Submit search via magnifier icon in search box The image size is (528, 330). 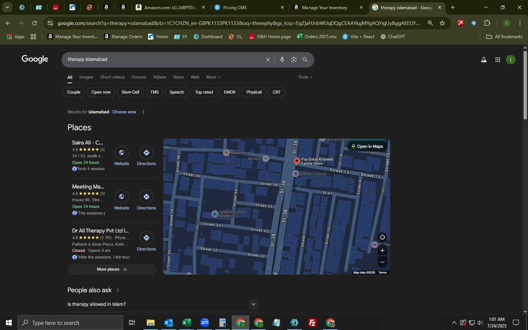pos(305,60)
